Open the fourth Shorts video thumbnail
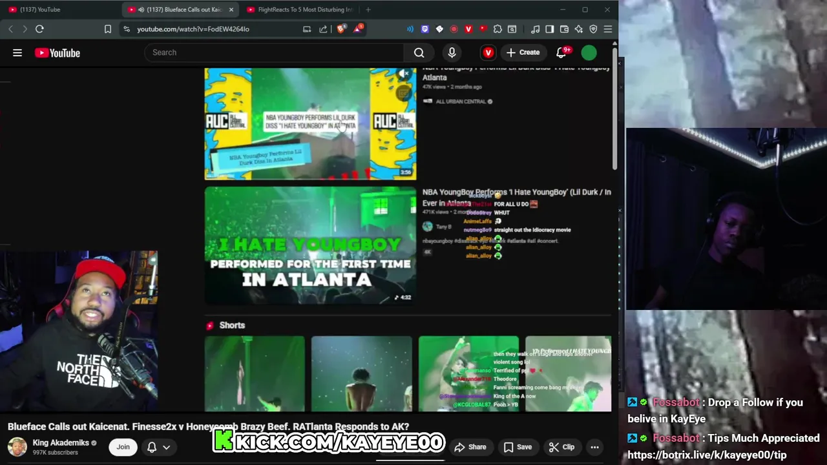Image resolution: width=827 pixels, height=465 pixels. tap(568, 373)
